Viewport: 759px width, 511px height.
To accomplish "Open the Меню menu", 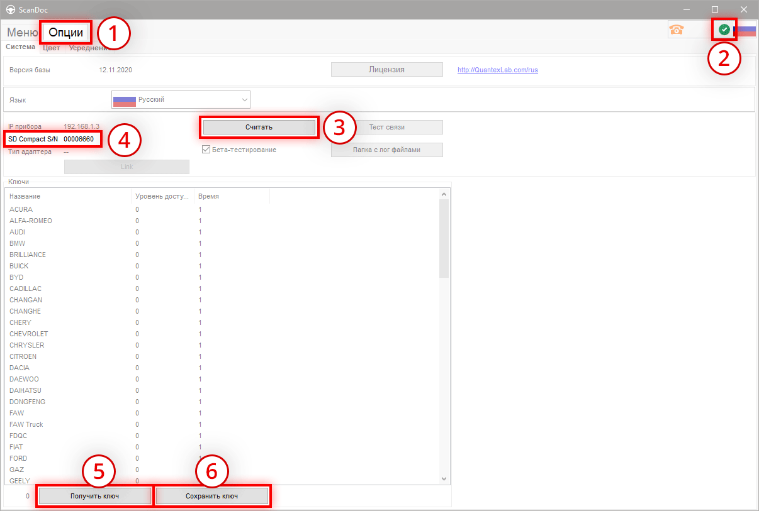I will (22, 32).
